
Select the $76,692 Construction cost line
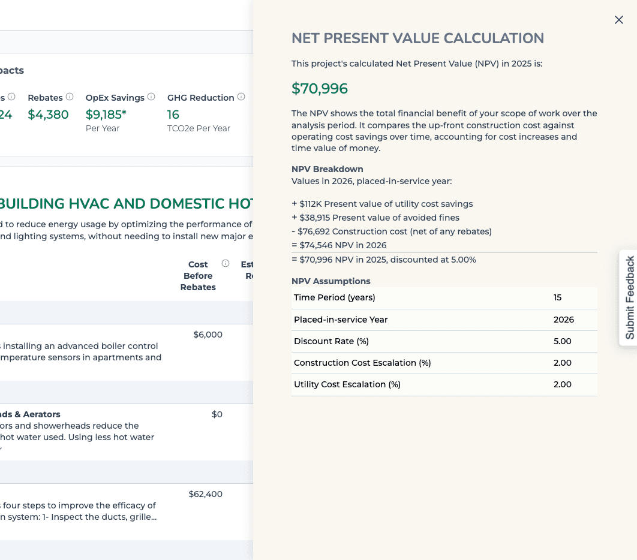point(392,231)
